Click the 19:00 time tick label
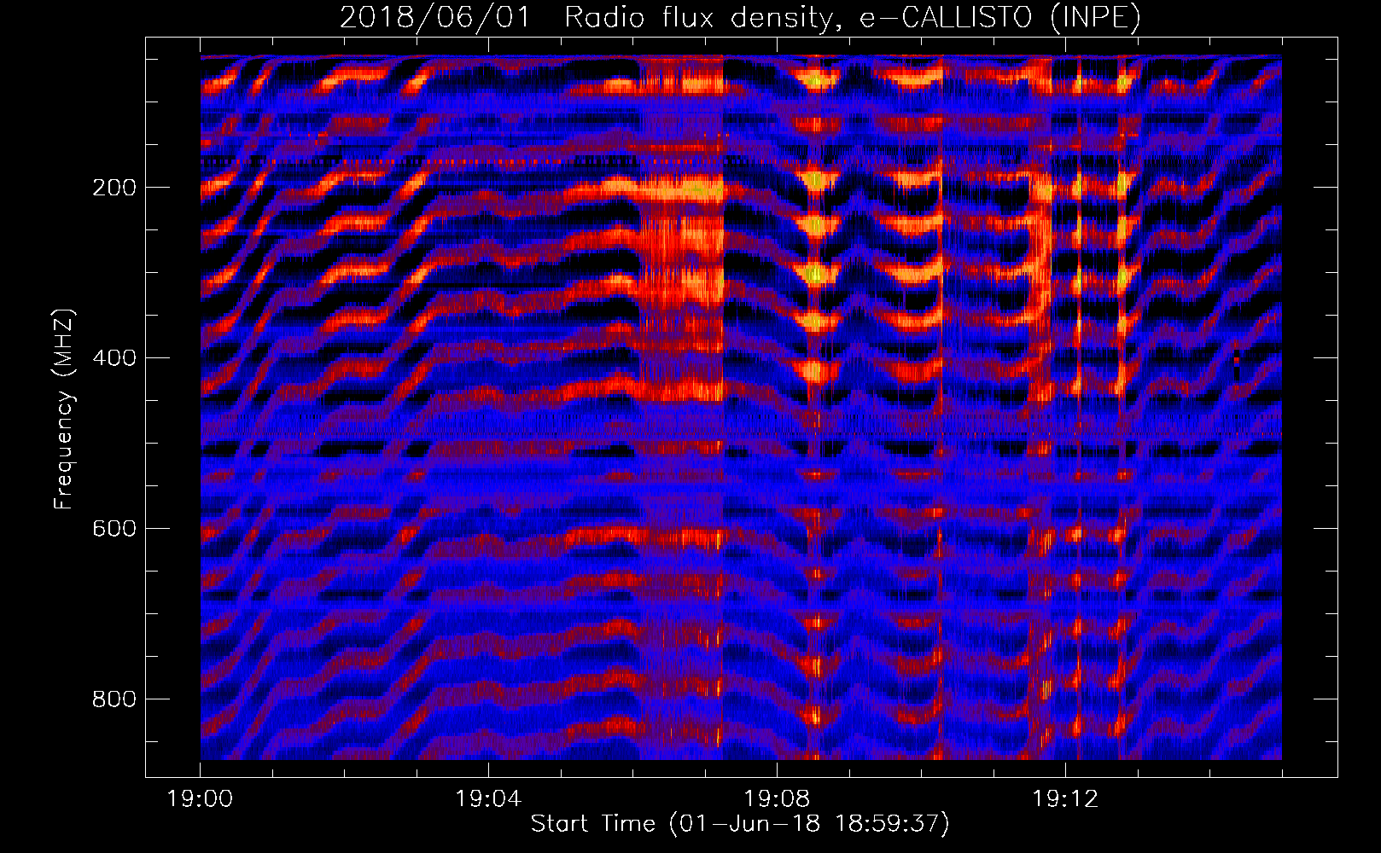This screenshot has width=1381, height=853. tap(201, 799)
